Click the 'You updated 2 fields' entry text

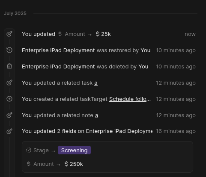[87, 131]
